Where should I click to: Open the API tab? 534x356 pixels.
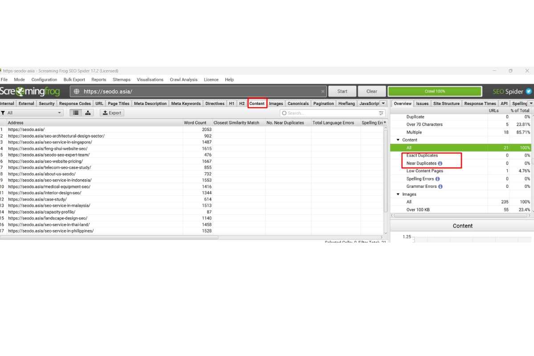504,104
